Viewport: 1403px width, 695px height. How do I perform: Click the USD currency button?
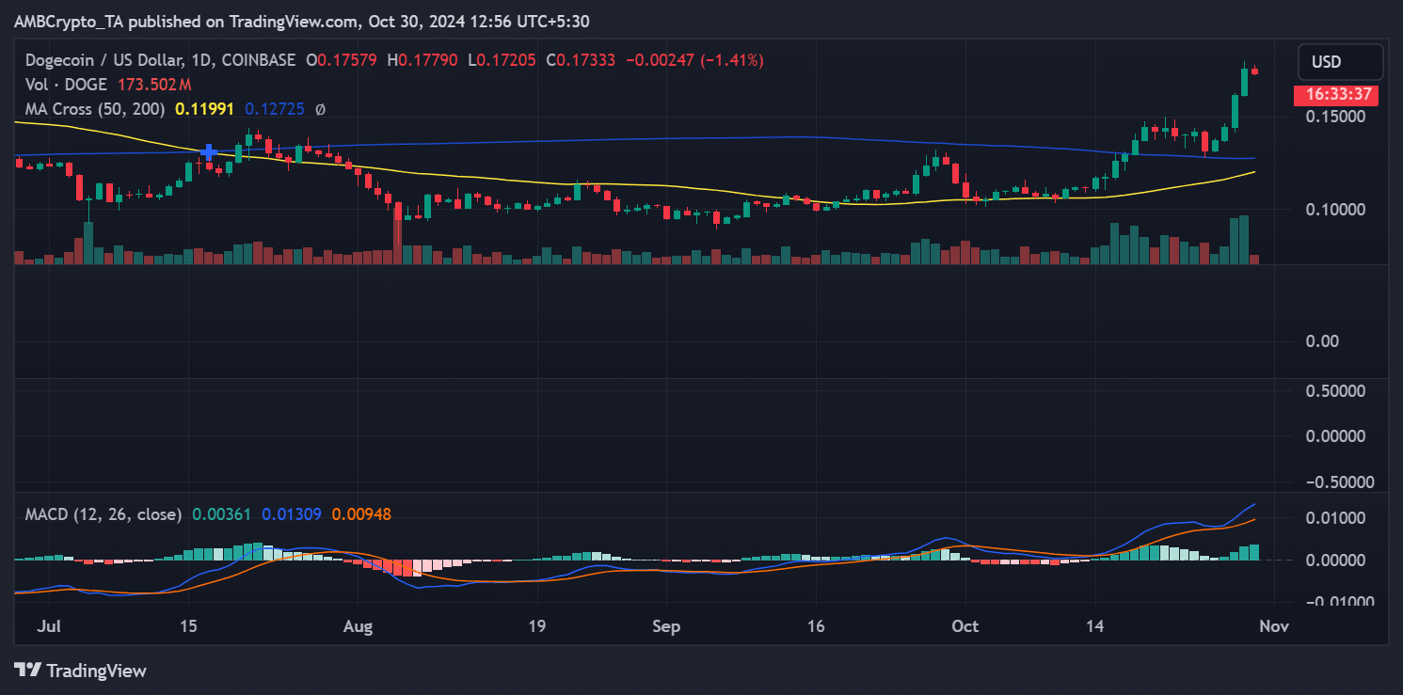(1340, 62)
